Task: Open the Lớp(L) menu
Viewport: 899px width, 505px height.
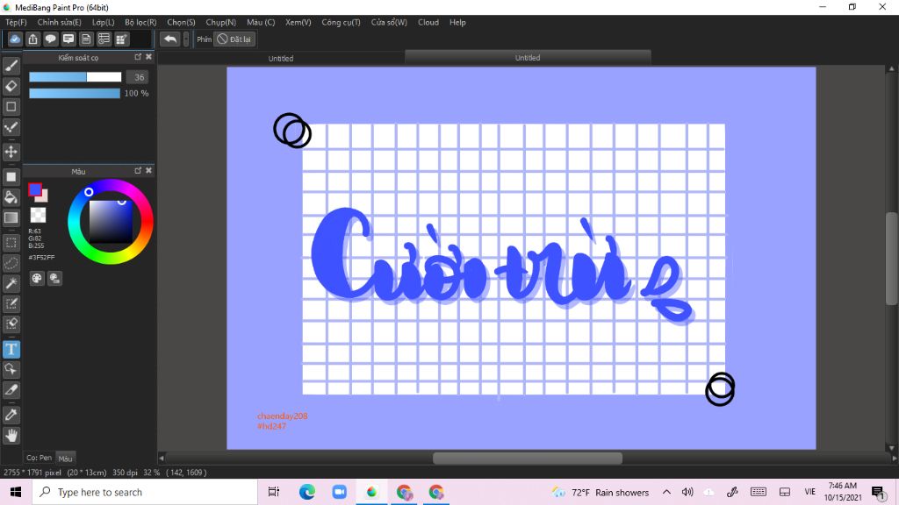Action: click(x=104, y=22)
